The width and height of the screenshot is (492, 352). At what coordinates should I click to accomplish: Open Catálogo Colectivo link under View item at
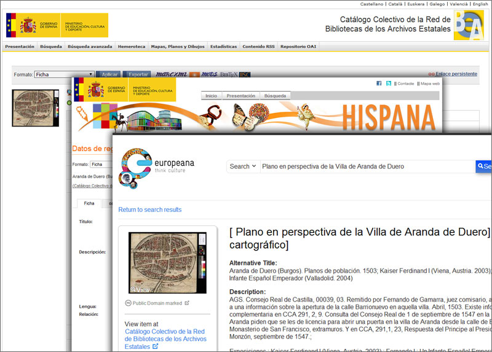point(165,339)
